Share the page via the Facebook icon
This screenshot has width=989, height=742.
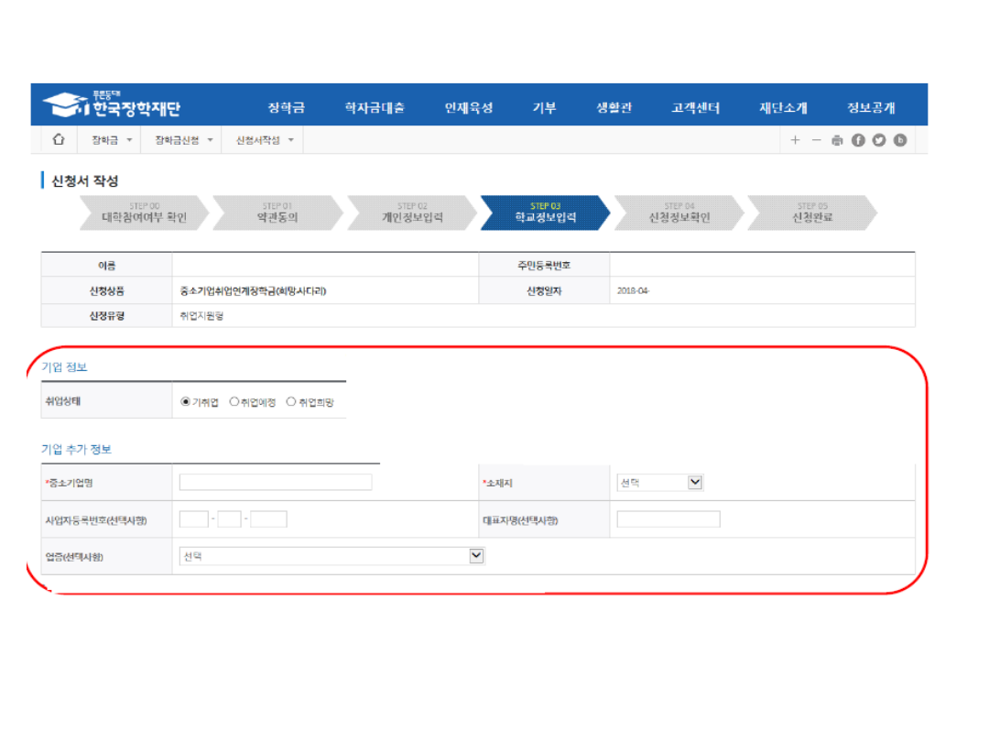[858, 140]
